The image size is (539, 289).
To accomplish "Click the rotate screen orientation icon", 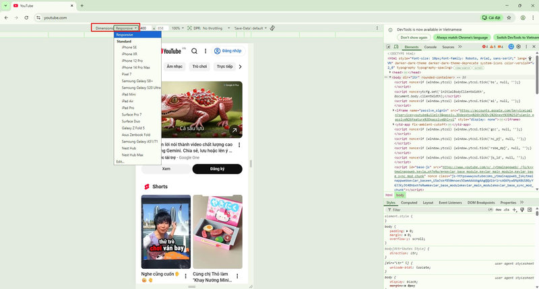I will point(272,28).
